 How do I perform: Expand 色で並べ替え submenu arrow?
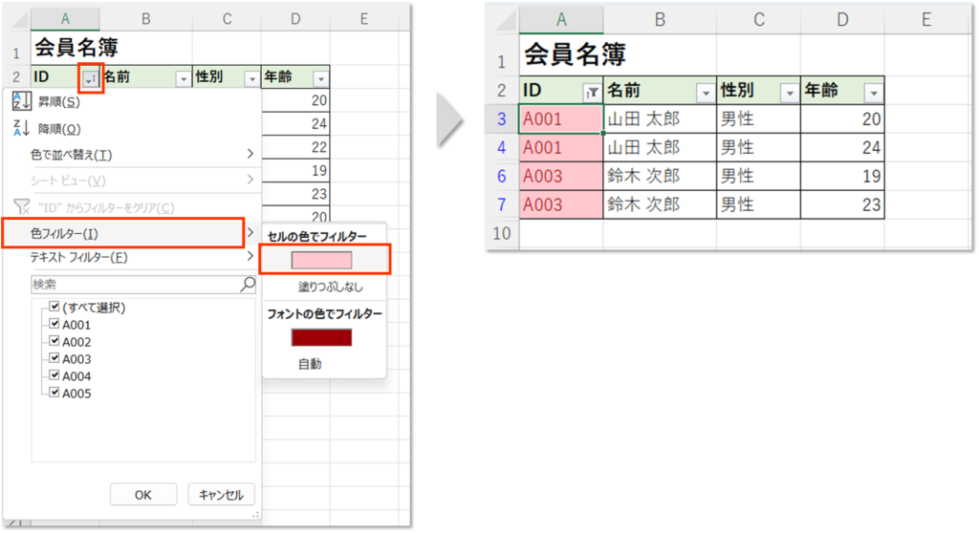[250, 154]
